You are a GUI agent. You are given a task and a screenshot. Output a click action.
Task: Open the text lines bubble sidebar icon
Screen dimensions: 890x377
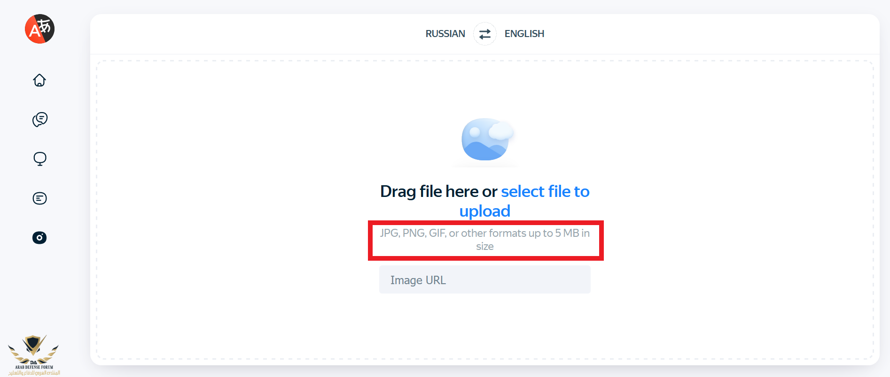tap(39, 198)
